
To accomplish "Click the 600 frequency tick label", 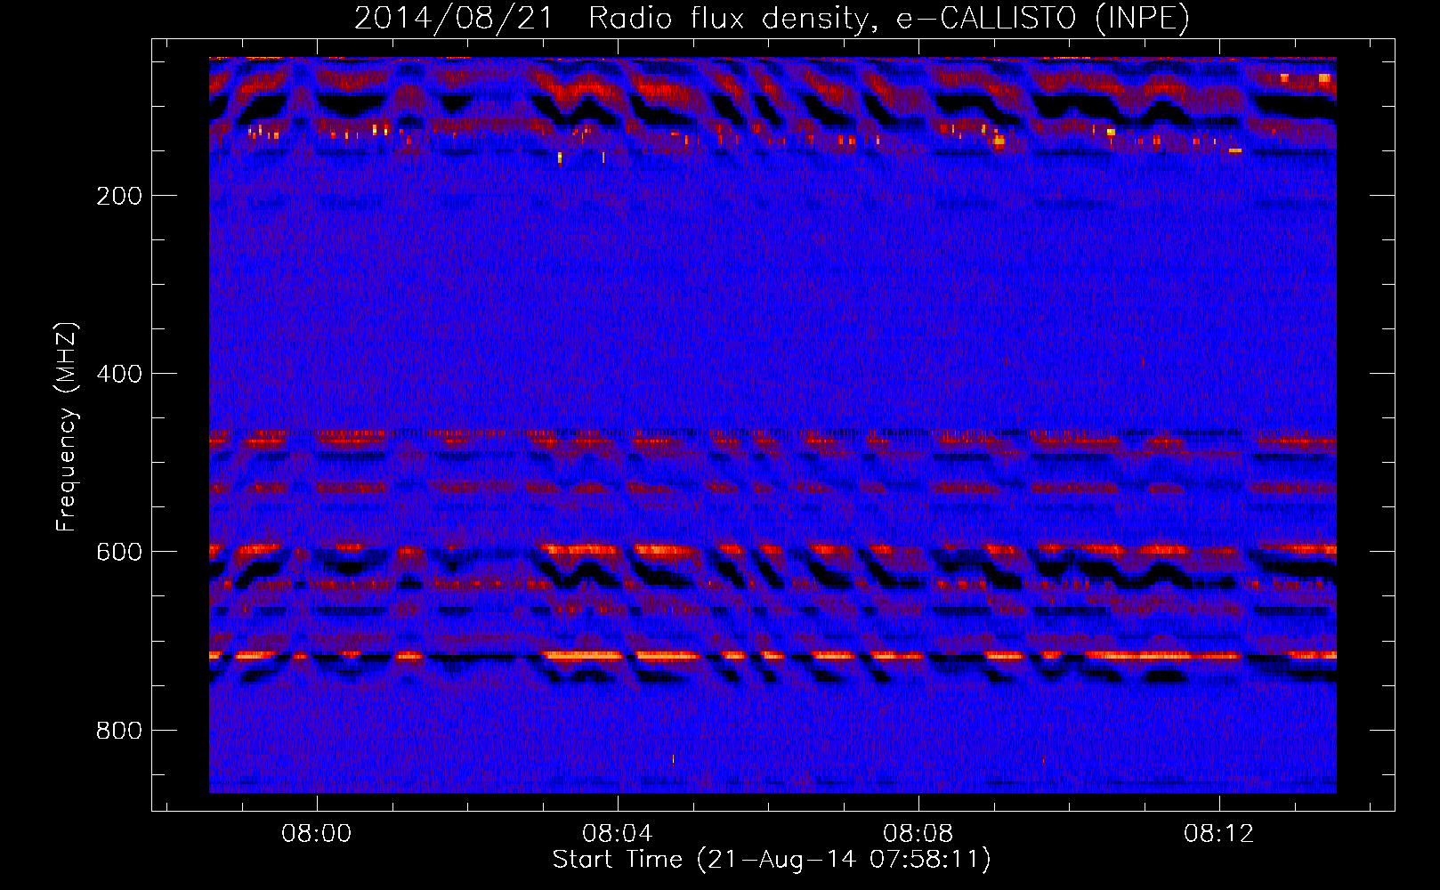I will coord(119,552).
